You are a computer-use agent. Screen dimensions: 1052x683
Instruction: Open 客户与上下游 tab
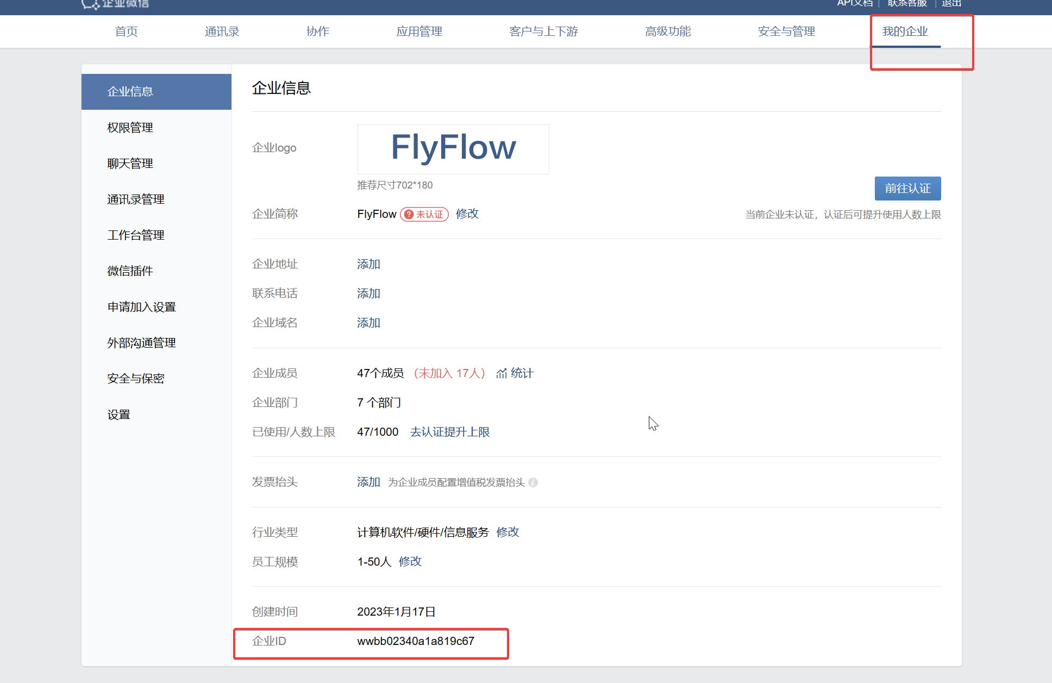click(x=543, y=32)
